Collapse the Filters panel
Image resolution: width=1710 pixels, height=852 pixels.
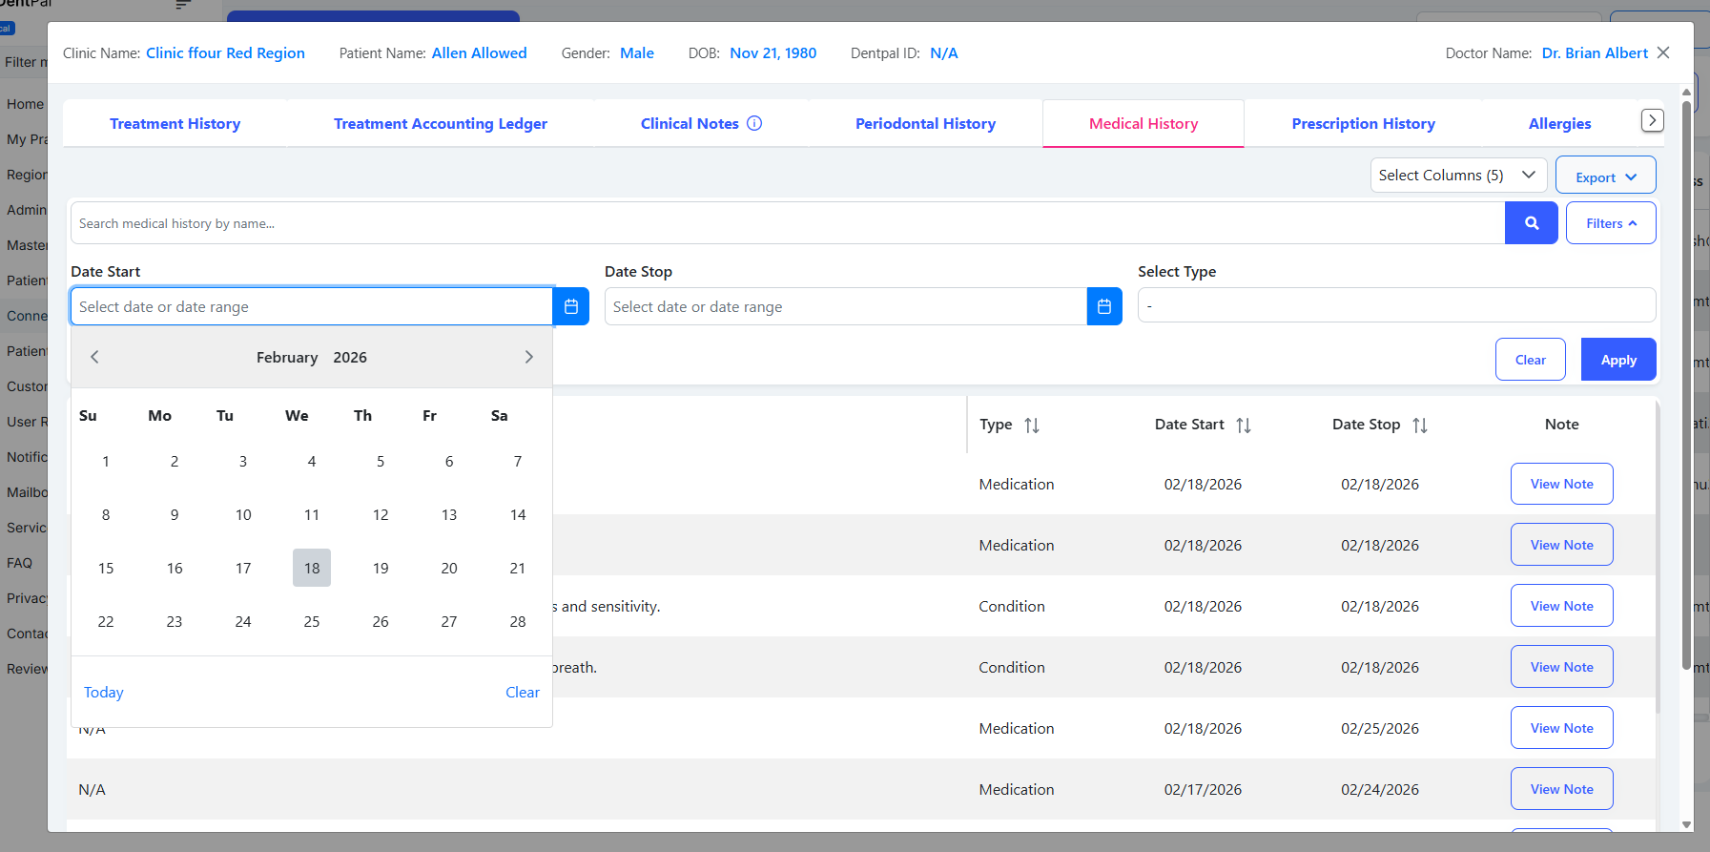tap(1610, 223)
